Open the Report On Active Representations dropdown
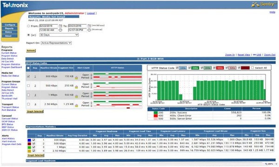Viewport: 279px width, 167px height. tap(56, 43)
